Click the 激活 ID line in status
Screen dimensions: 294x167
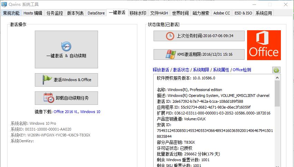(x=200, y=101)
